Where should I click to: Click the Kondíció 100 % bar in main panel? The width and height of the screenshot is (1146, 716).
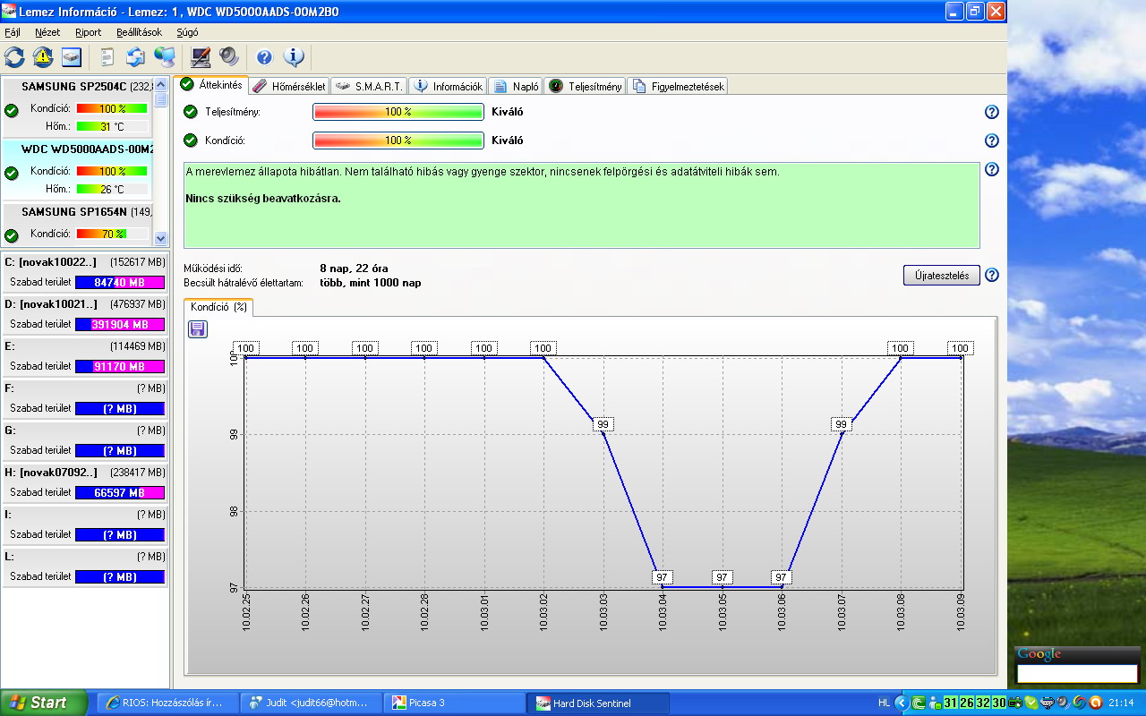click(x=398, y=141)
